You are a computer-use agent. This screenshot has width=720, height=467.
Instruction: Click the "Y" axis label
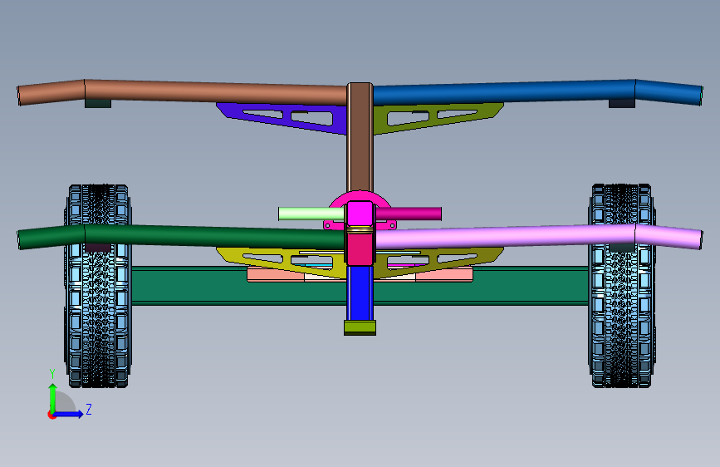[52, 374]
